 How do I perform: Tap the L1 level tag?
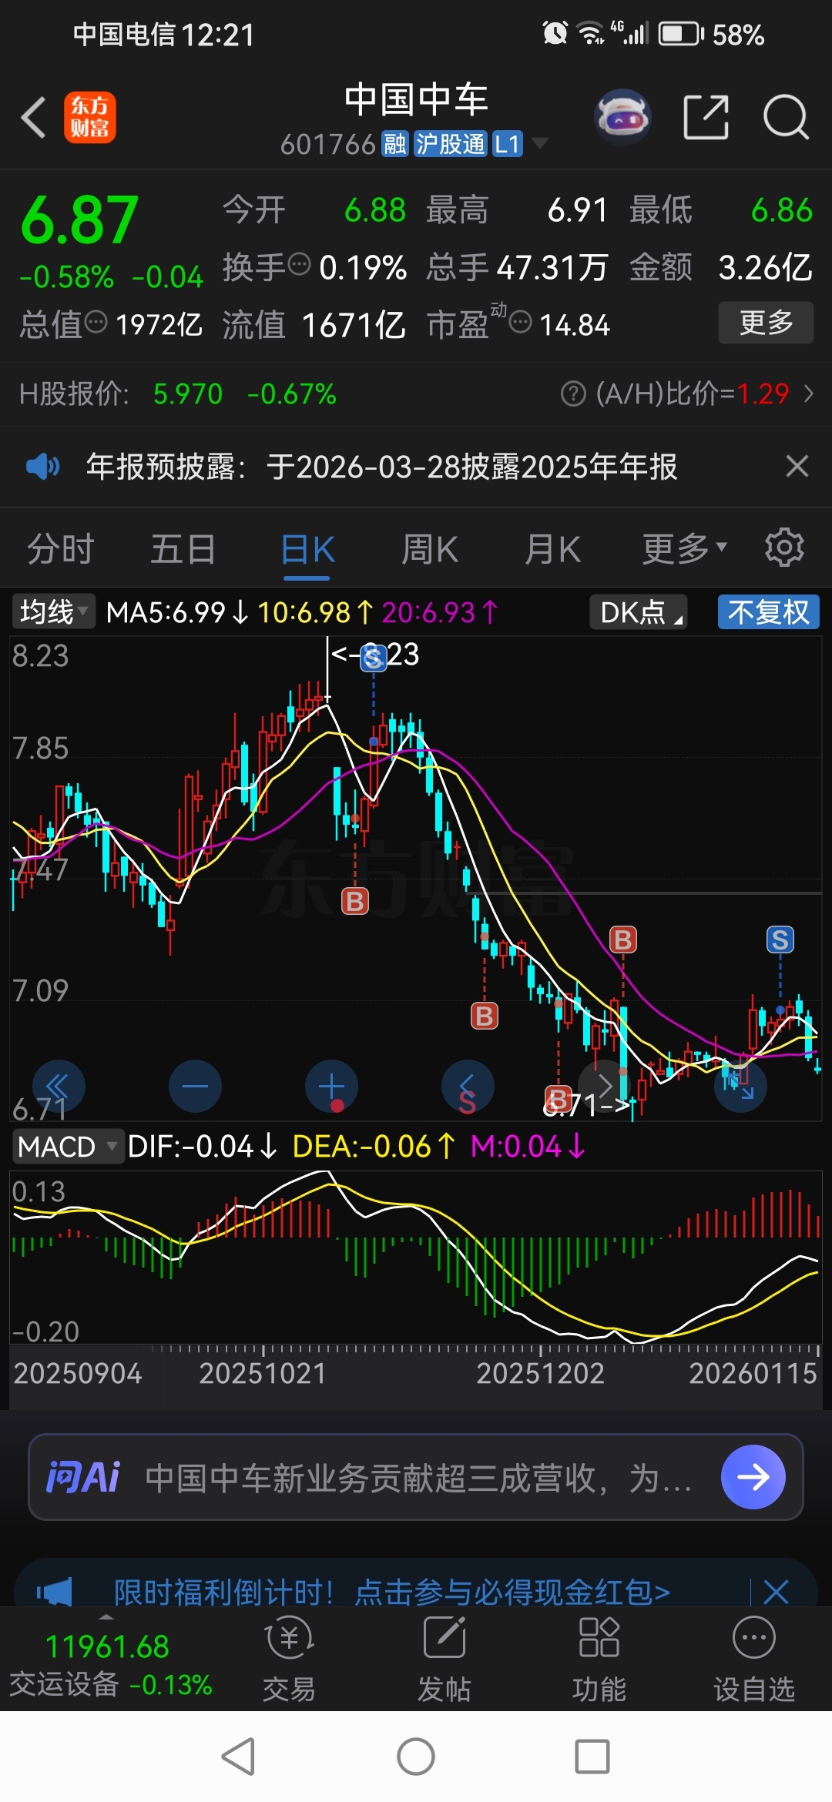click(507, 144)
